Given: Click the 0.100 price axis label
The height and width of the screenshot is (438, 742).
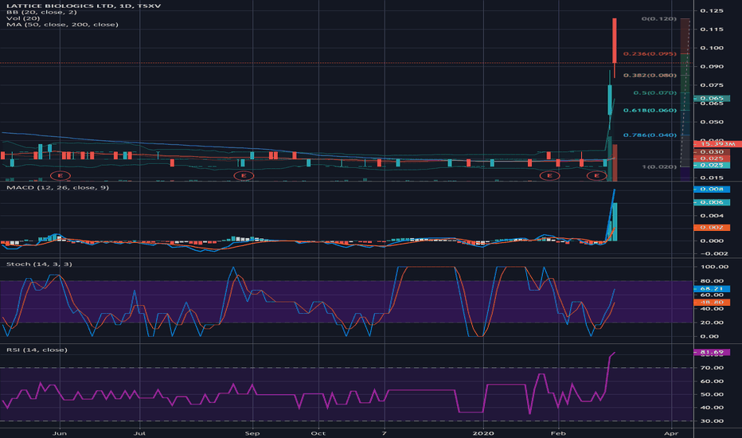Looking at the screenshot, I should [x=712, y=48].
